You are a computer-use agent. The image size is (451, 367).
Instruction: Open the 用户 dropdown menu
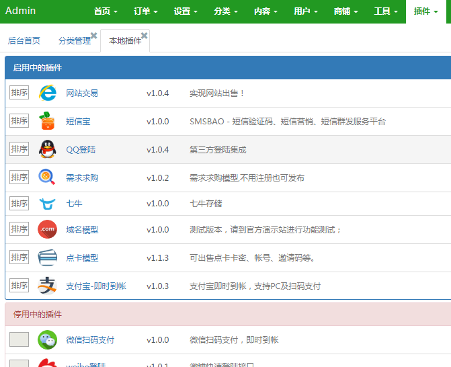pyautogui.click(x=305, y=11)
